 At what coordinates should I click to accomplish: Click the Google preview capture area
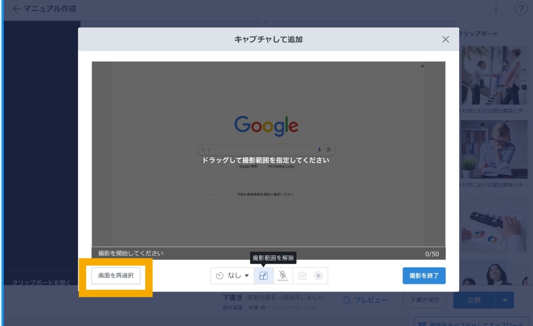(268, 153)
